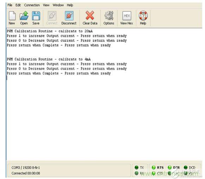The image size is (205, 179).
Task: Save the session using the Save icon
Action: [x=36, y=16]
